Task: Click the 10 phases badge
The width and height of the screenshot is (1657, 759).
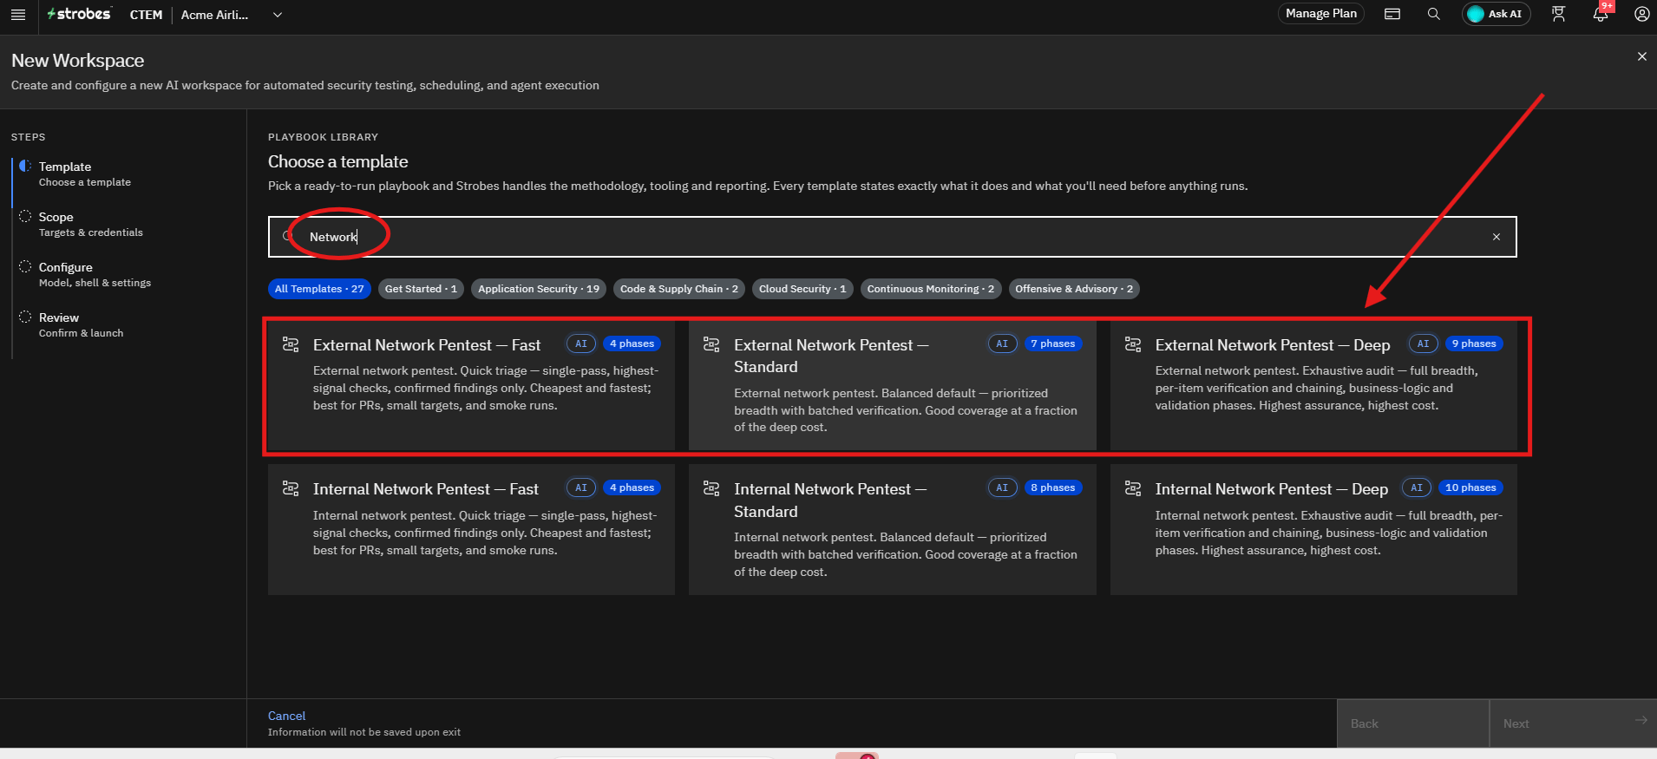Action: click(x=1470, y=487)
